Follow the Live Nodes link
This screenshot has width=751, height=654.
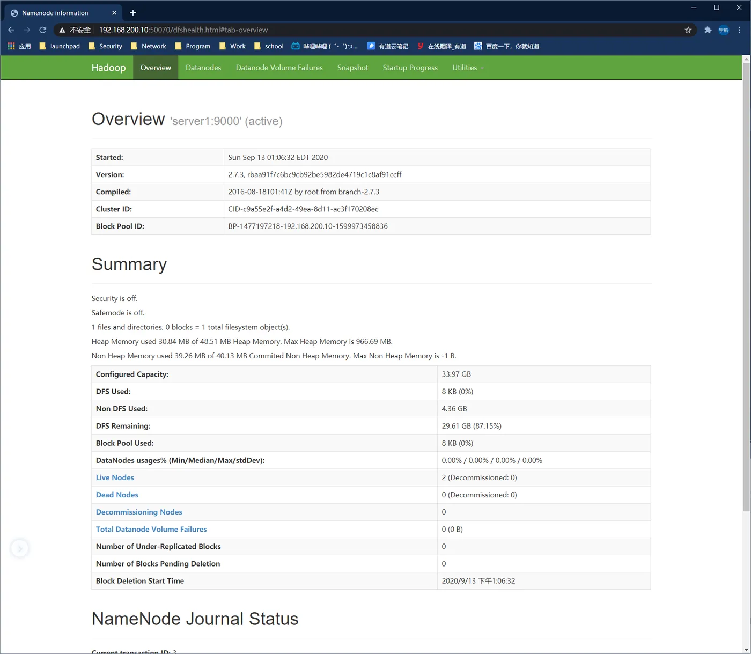115,477
